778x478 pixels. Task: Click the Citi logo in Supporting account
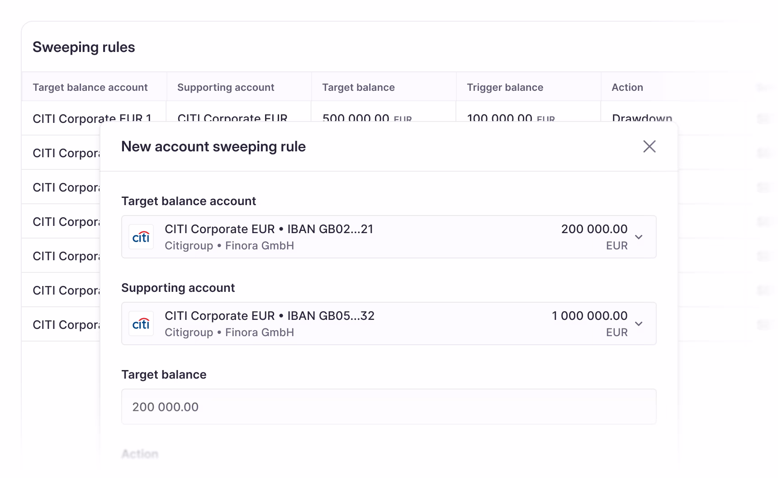tap(141, 323)
